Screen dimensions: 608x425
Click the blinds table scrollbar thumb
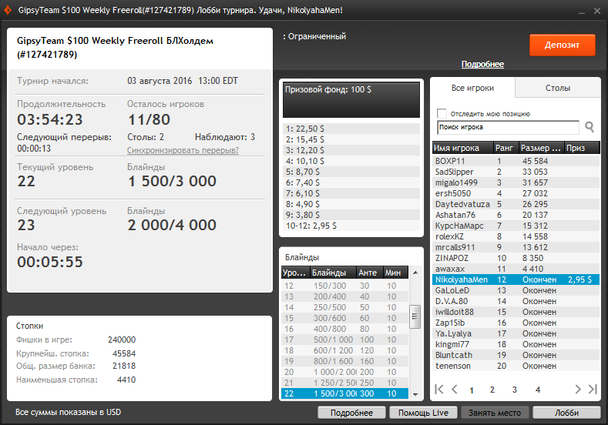point(415,316)
